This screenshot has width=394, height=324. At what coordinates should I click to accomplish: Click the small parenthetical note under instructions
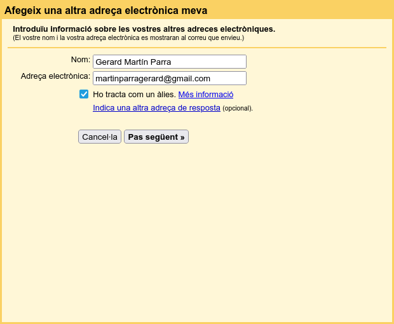coord(128,38)
